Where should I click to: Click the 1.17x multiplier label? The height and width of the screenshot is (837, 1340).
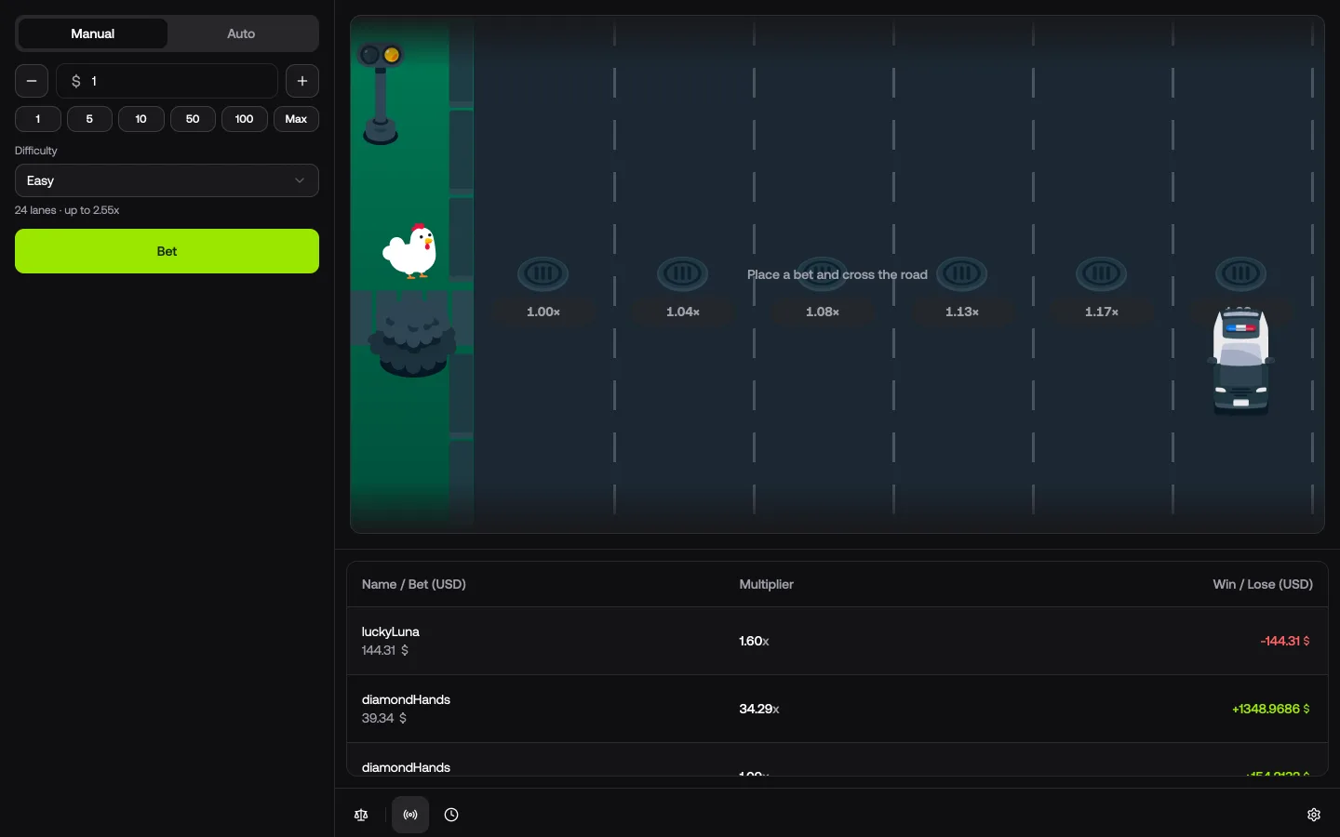1102,312
